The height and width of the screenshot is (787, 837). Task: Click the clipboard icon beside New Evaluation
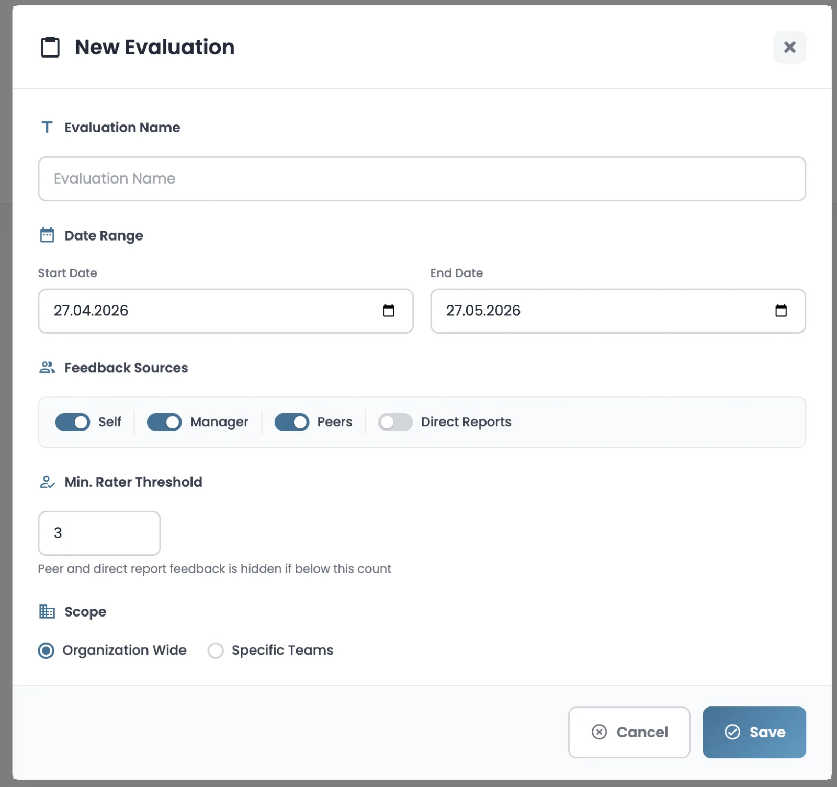[50, 47]
